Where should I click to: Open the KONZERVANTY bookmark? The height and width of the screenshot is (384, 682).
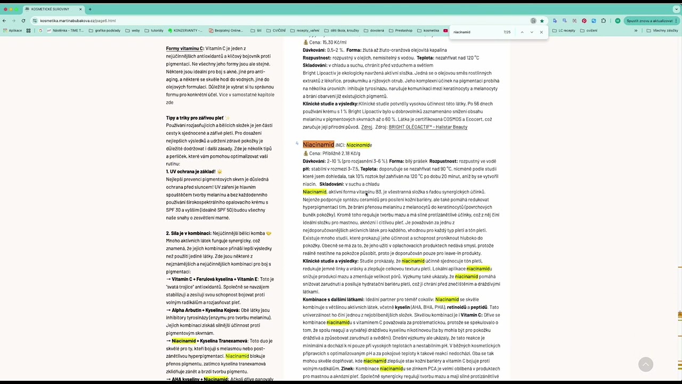pos(185,30)
